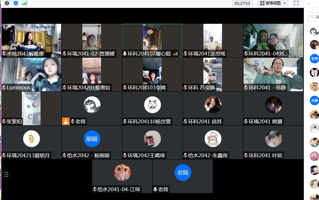This screenshot has height=200, width=319.
Task: Enter fullscreen mode using the top-right icon
Action: tap(296, 3)
